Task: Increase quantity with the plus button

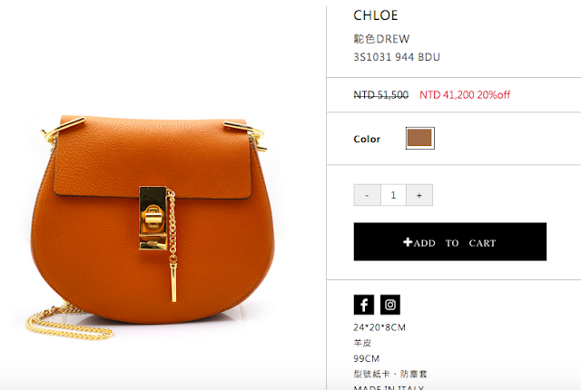Action: point(419,195)
